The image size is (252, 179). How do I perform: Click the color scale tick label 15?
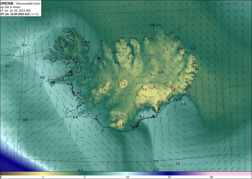tap(169, 177)
